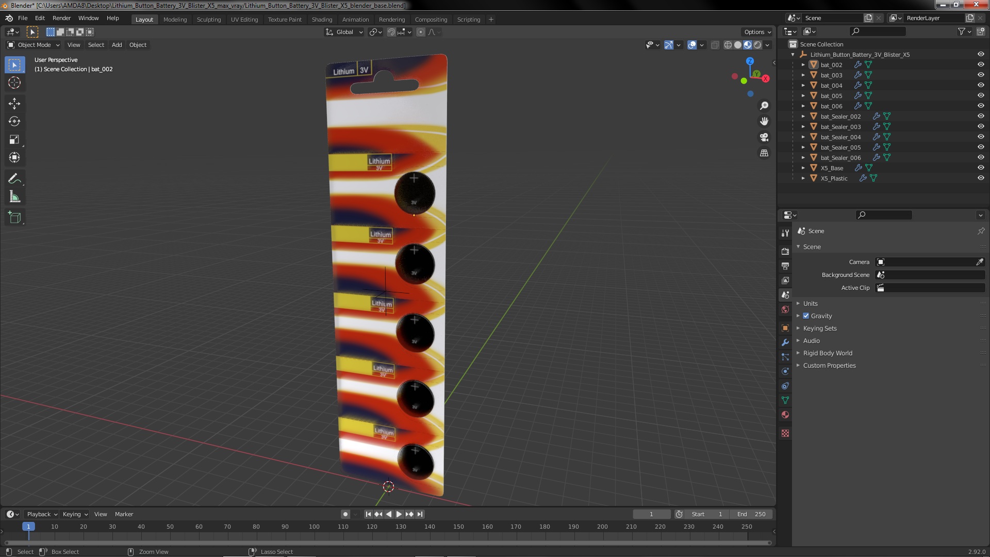
Task: Select the Annotate tool
Action: (x=14, y=179)
